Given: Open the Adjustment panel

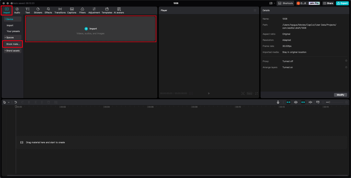Looking at the screenshot, I should tap(94, 11).
